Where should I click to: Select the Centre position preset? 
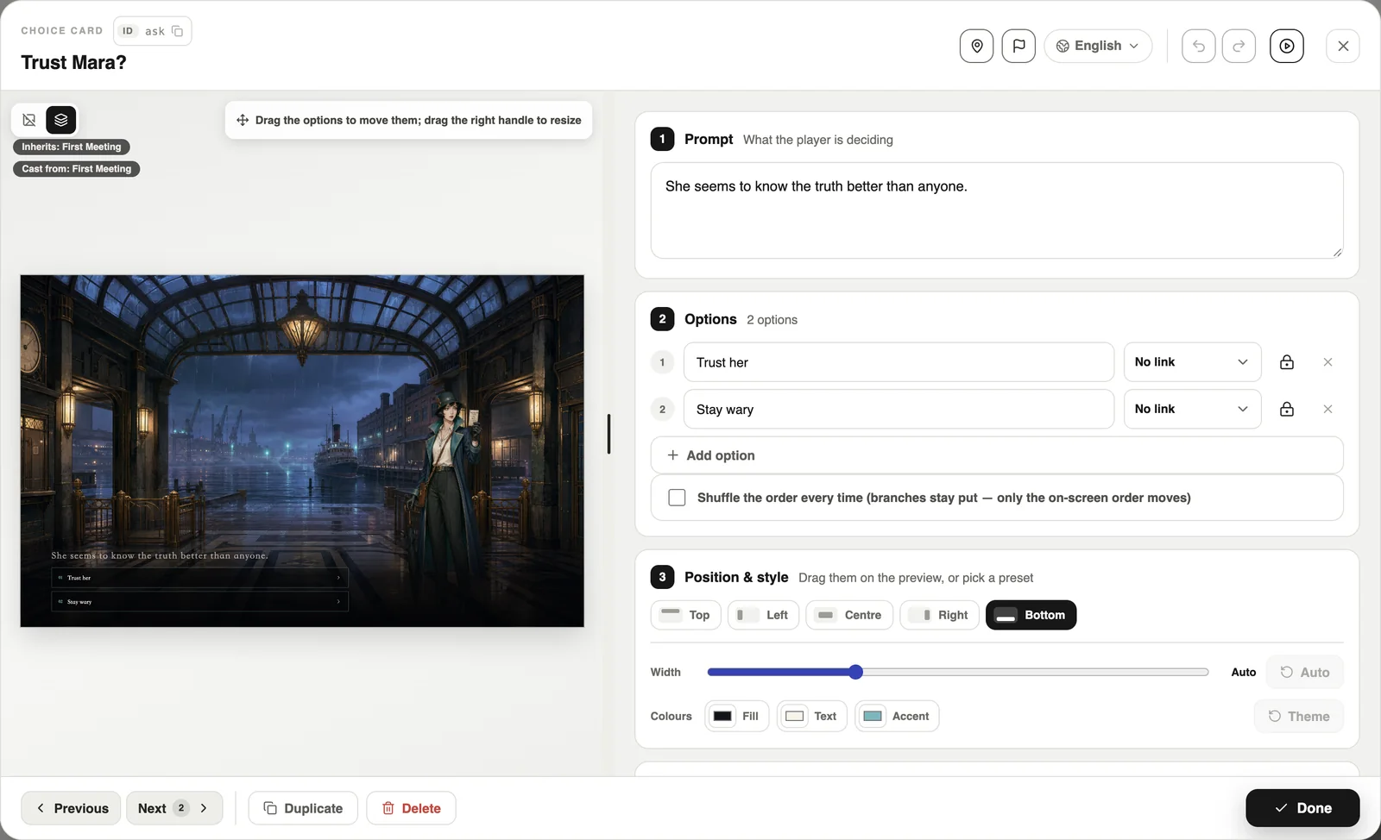849,615
